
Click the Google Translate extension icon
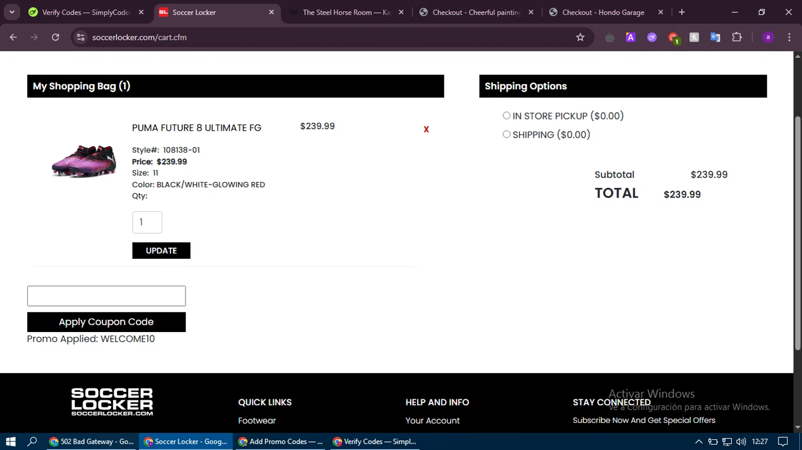coord(715,37)
